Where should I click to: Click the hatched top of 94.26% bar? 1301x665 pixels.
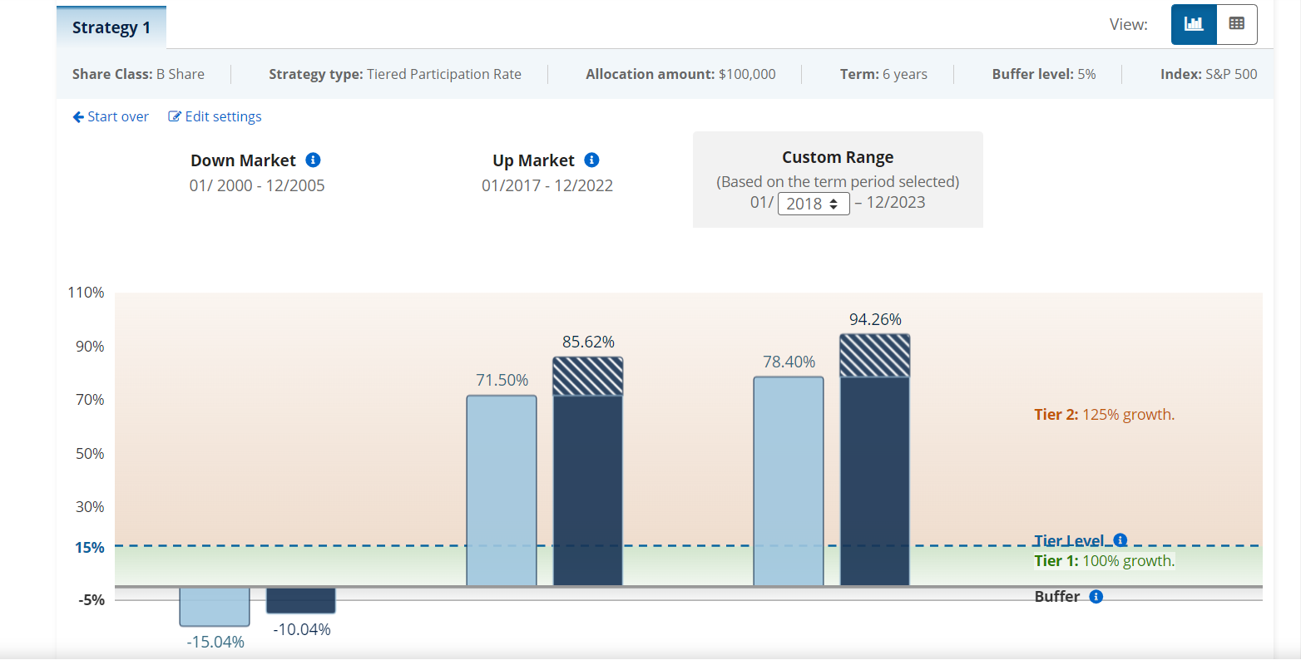875,356
